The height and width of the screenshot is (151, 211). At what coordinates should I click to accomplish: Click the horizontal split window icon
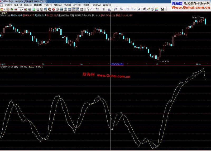pyautogui.click(x=61, y=9)
